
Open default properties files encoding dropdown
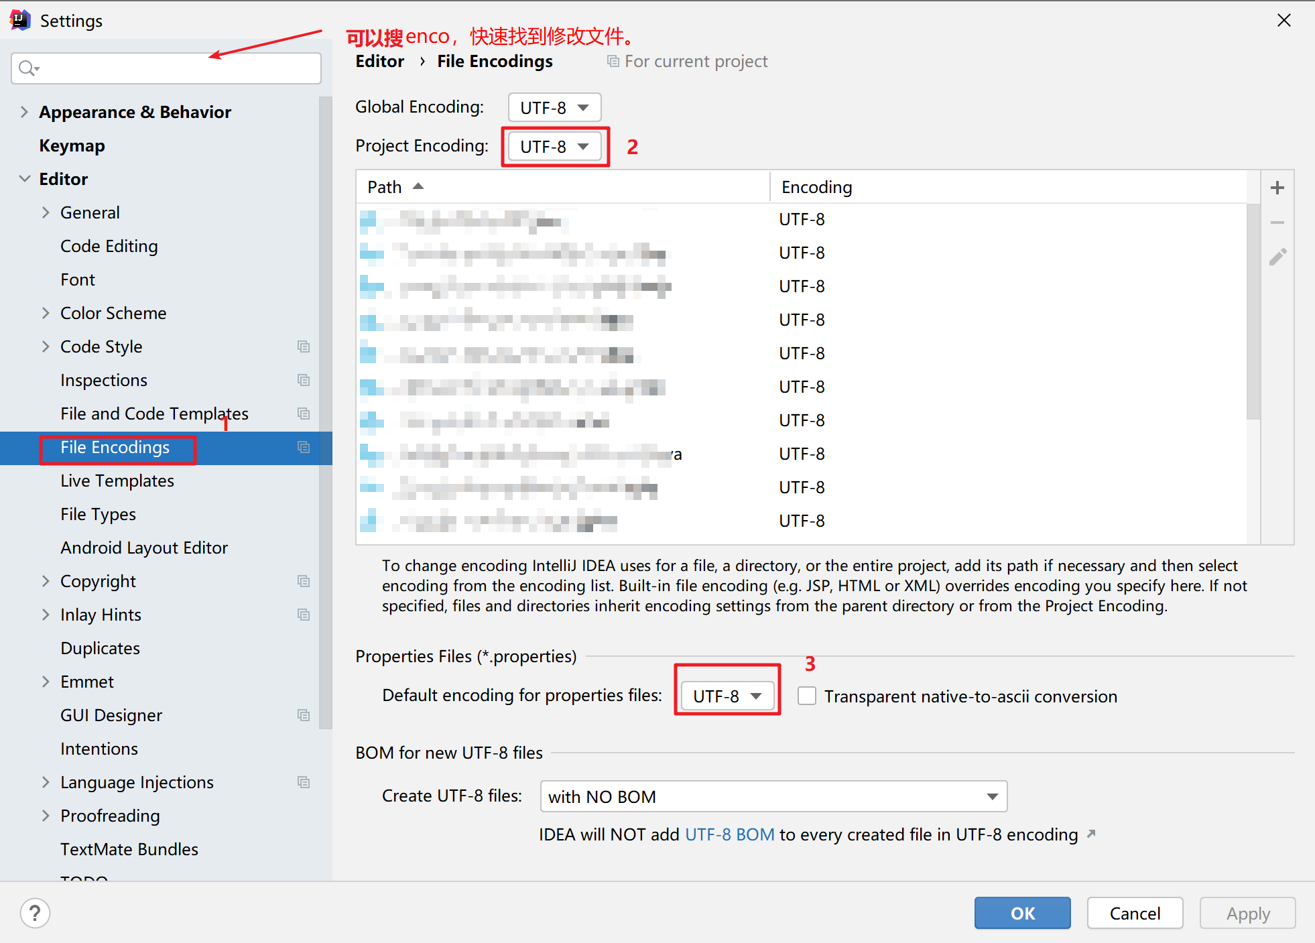727,696
